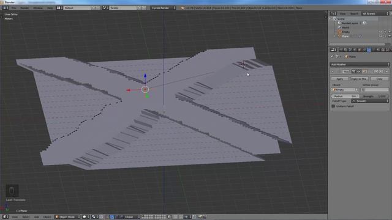The image size is (392, 220).
Task: Open the properties editor type selector
Action: click(333, 50)
